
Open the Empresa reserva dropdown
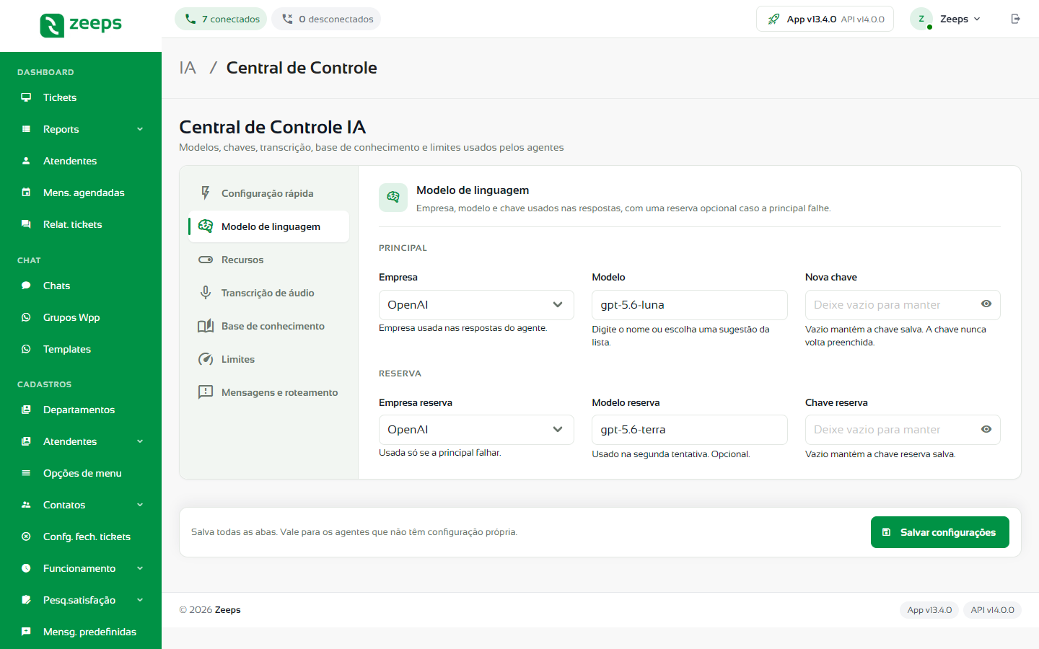coord(476,430)
